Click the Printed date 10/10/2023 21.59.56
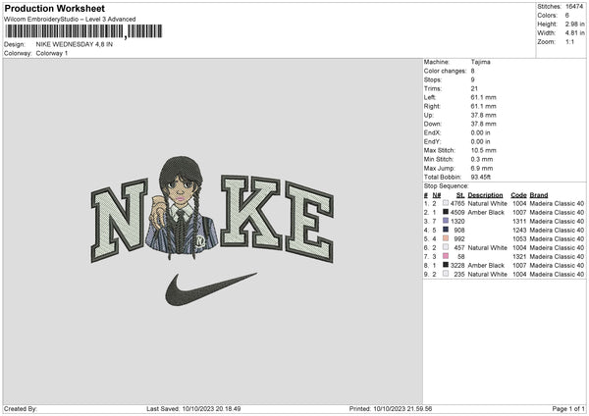The width and height of the screenshot is (589, 416). [402, 408]
